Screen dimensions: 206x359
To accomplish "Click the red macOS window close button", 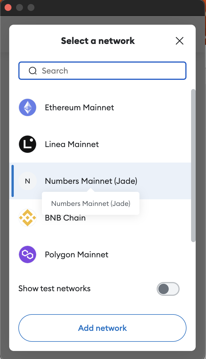I will point(8,7).
